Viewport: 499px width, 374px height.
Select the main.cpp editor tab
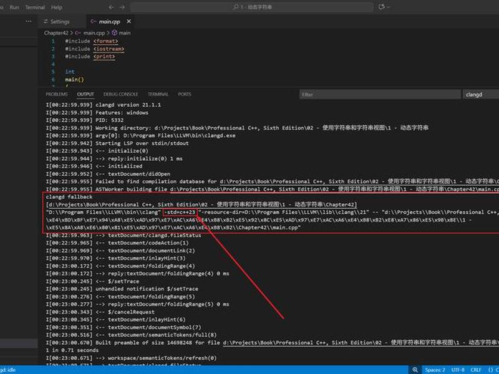tap(105, 21)
